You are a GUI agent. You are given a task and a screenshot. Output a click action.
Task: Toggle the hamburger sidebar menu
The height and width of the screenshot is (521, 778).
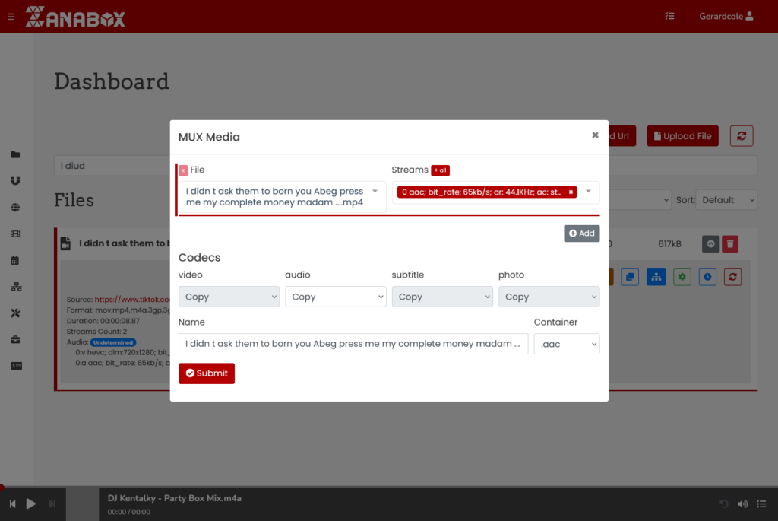coord(11,16)
